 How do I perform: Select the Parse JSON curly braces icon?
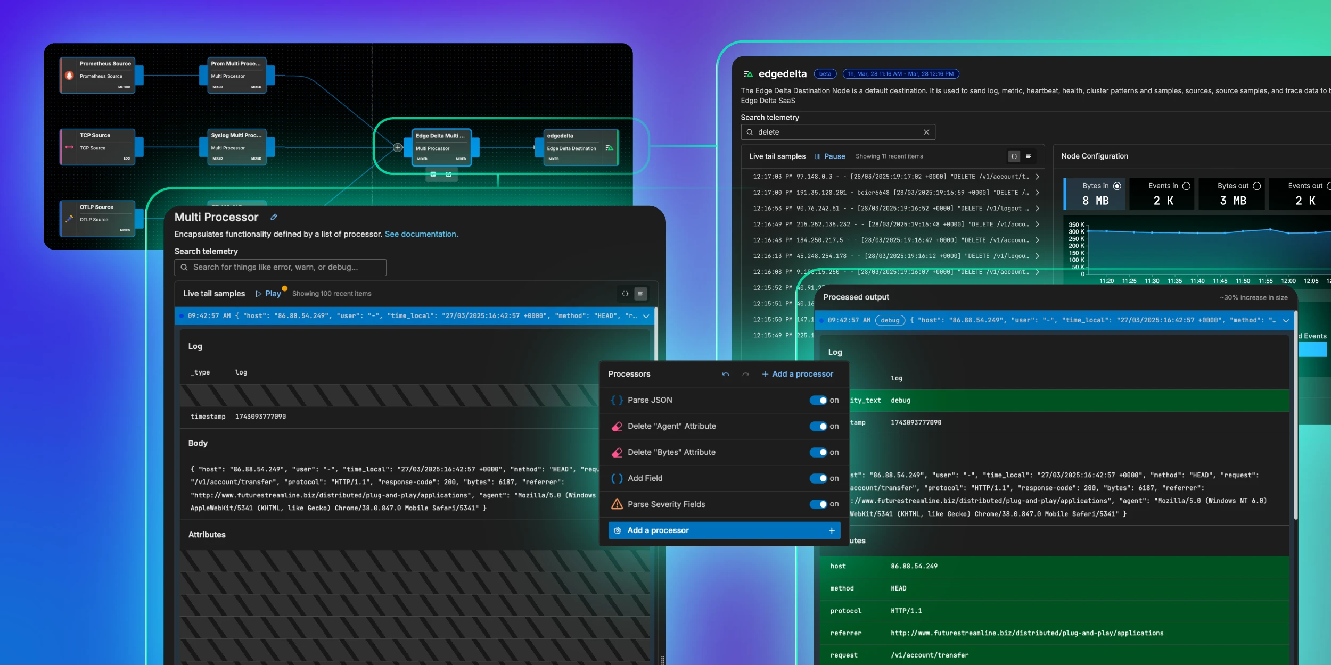point(618,400)
